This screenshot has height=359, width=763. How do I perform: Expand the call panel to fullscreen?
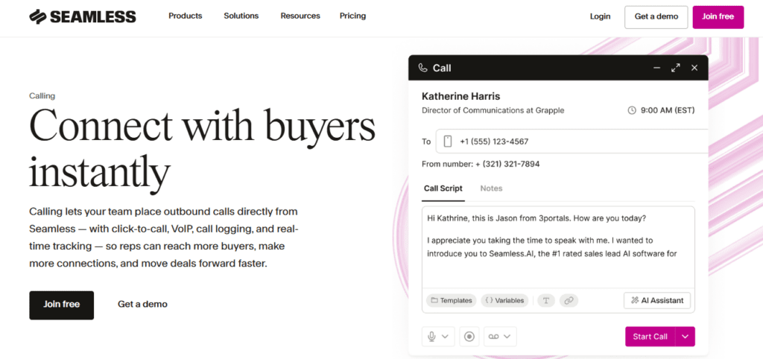(676, 68)
